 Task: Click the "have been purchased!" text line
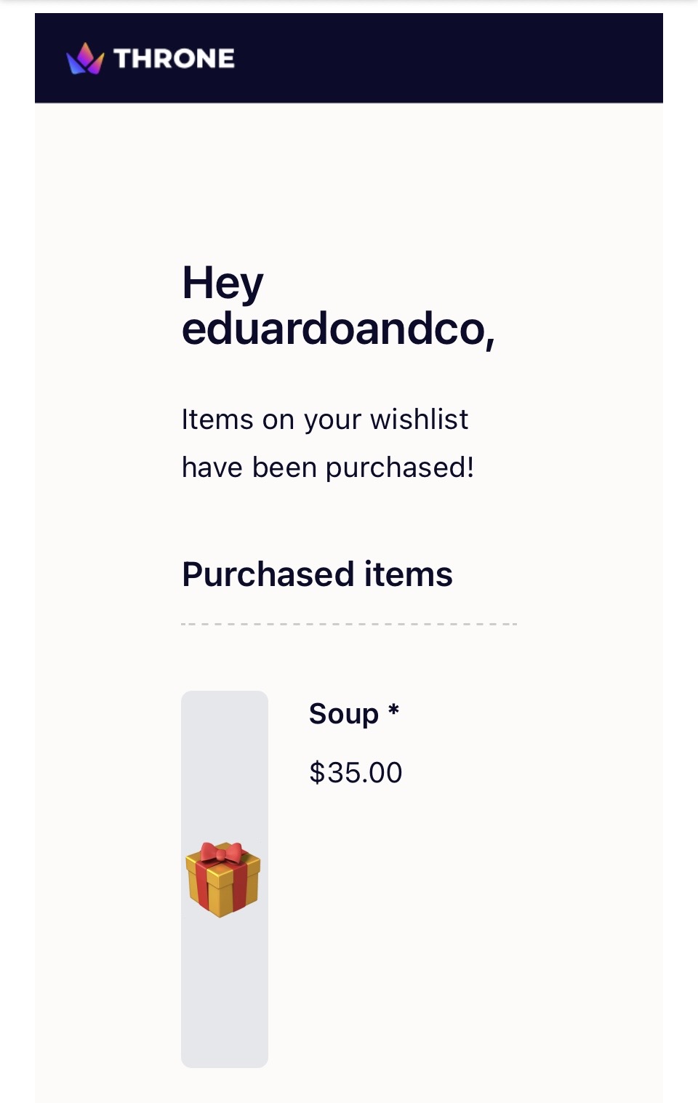[x=328, y=468]
